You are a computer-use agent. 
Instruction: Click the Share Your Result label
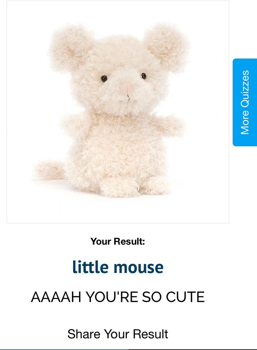(117, 334)
